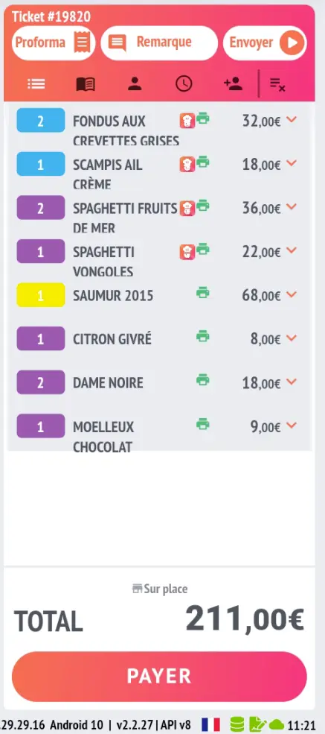Image resolution: width=325 pixels, height=734 pixels.
Task: Expand the Saumur 2015 line options
Action: point(292,294)
